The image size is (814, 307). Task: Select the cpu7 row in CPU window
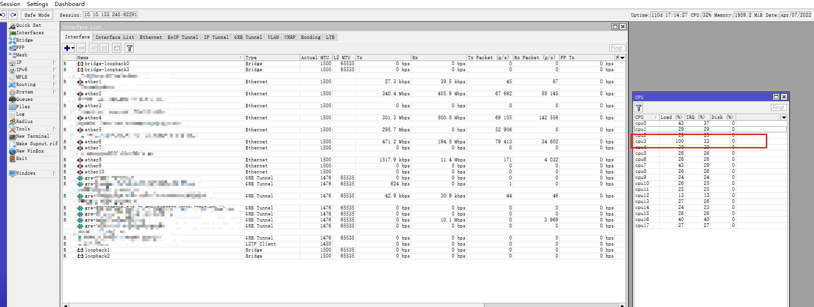tap(710, 166)
